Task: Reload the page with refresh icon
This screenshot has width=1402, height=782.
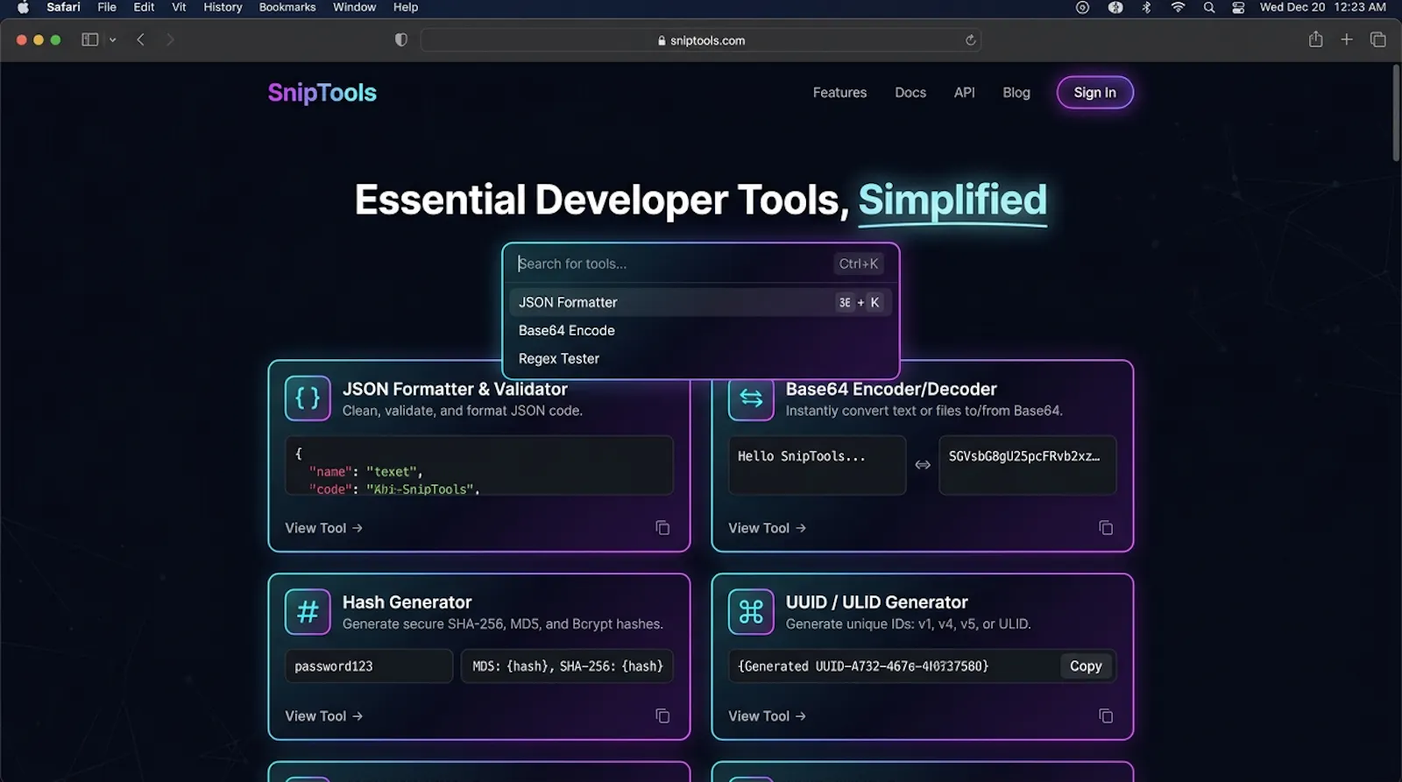Action: click(x=970, y=40)
